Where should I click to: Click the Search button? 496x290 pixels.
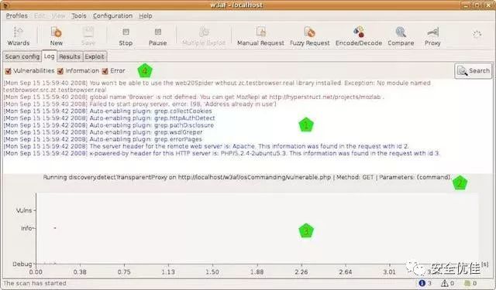tap(474, 71)
